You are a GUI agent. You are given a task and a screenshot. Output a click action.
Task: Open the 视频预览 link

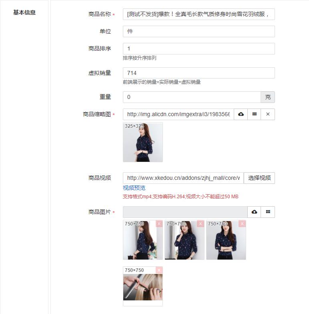(x=134, y=188)
